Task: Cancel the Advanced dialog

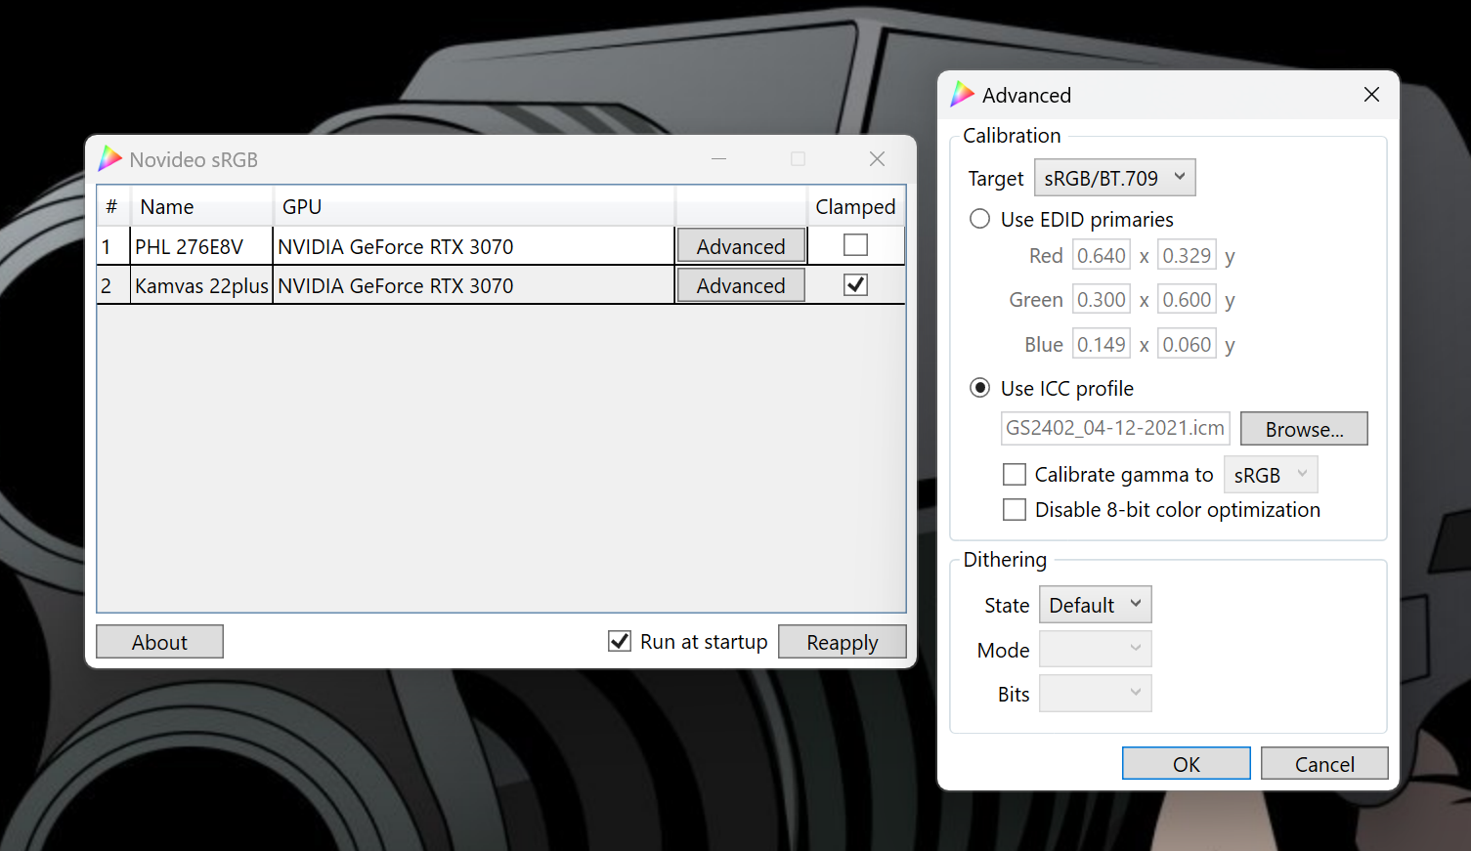Action: [x=1324, y=764]
